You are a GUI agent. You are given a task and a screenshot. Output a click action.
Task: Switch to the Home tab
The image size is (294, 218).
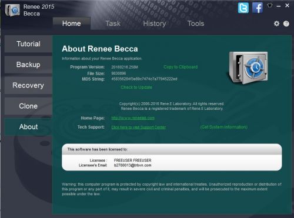pos(72,24)
